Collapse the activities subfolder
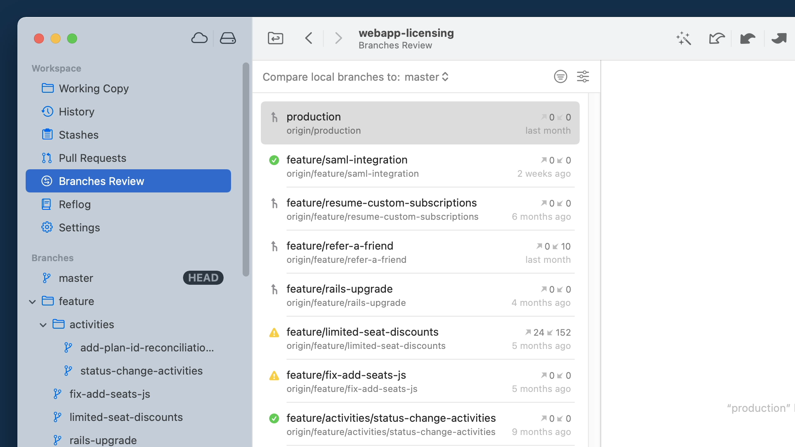 (x=43, y=325)
